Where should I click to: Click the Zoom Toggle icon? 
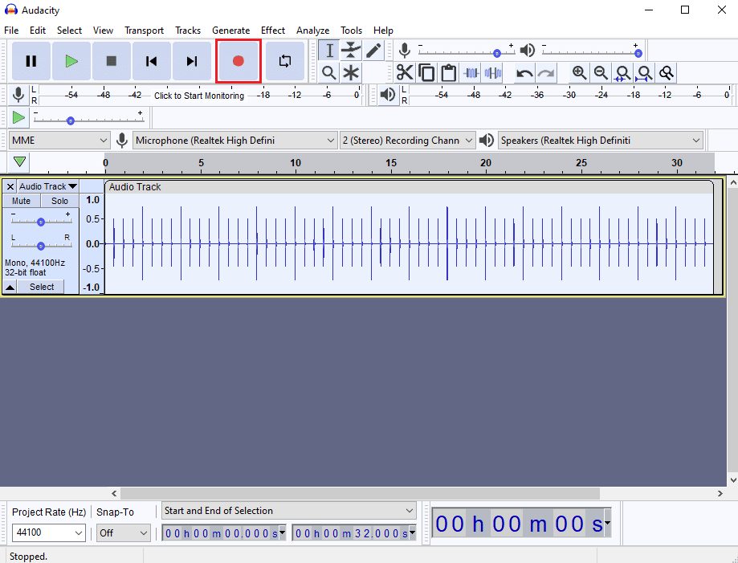(667, 73)
